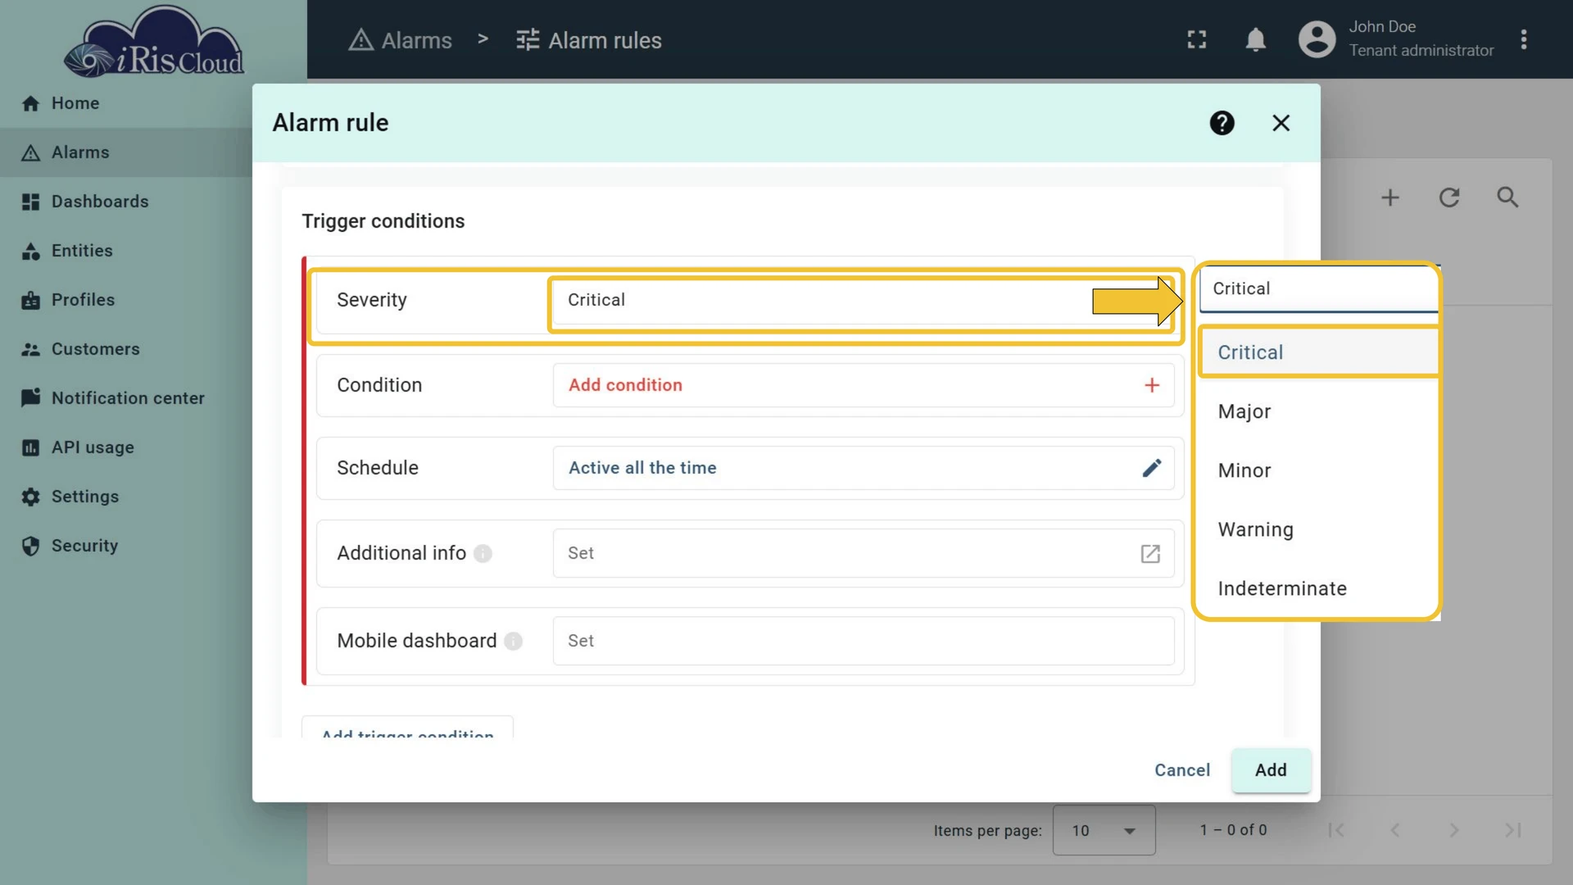Screen dimensions: 1573x885
Task: Click the search magnifier icon
Action: pos(1507,197)
